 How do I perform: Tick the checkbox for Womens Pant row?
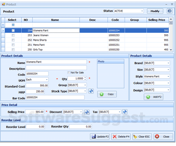(x=13, y=30)
